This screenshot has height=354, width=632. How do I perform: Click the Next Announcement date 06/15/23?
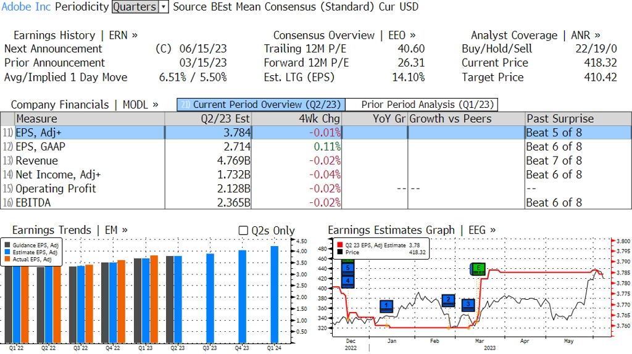click(203, 49)
